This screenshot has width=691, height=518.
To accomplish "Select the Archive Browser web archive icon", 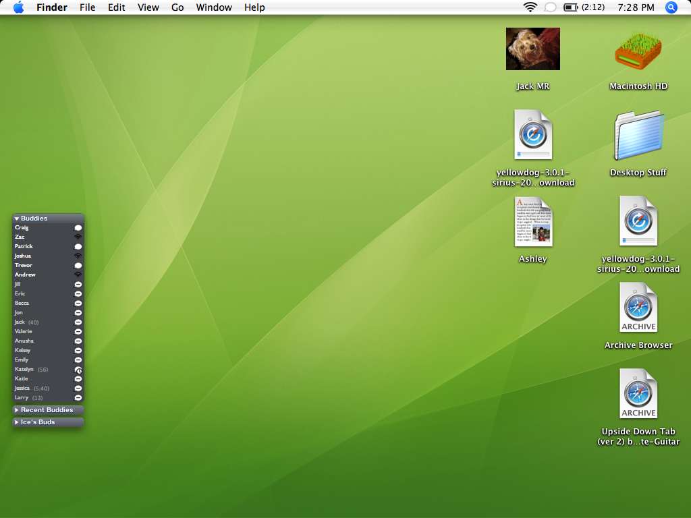I will coord(638,308).
